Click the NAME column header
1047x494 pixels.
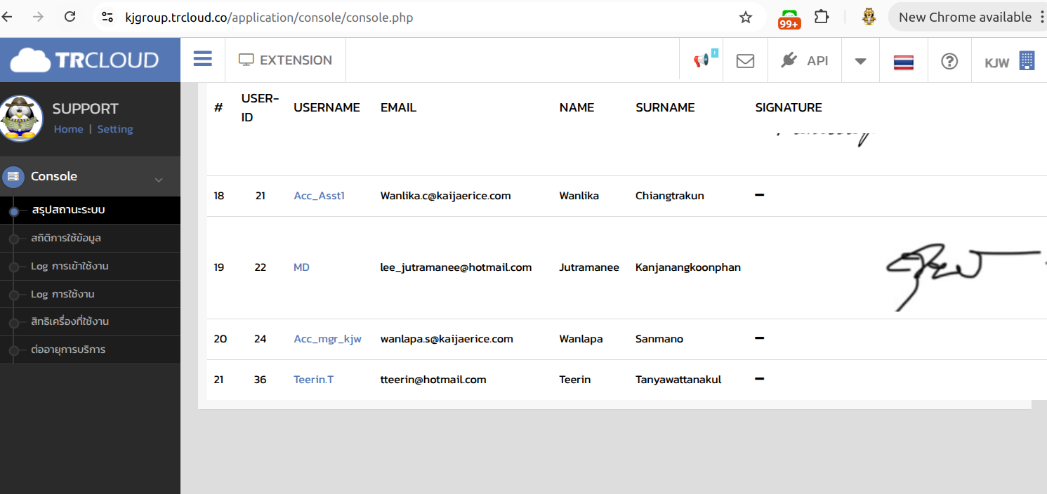577,107
